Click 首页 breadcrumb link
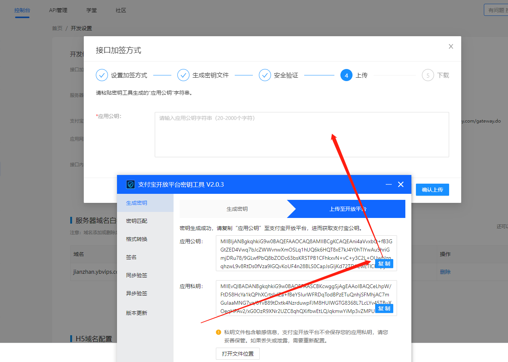Viewport: 508px width, 362px height. click(57, 28)
